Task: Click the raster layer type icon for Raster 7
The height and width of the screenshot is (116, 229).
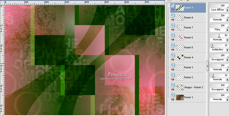Action: click(x=173, y=26)
